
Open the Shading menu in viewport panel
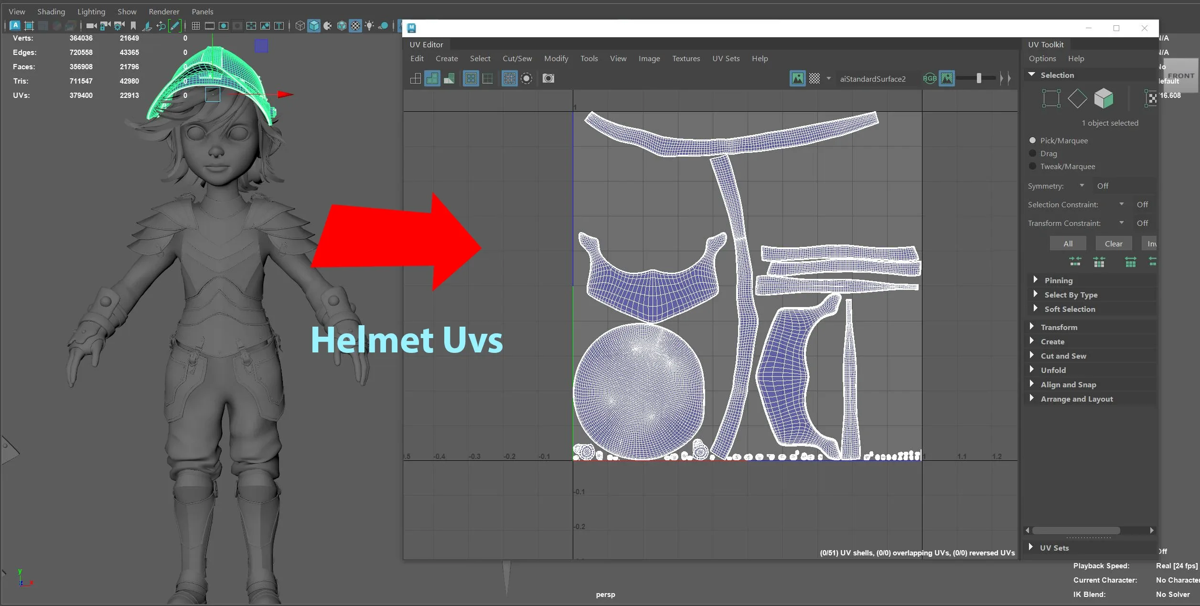(x=51, y=11)
